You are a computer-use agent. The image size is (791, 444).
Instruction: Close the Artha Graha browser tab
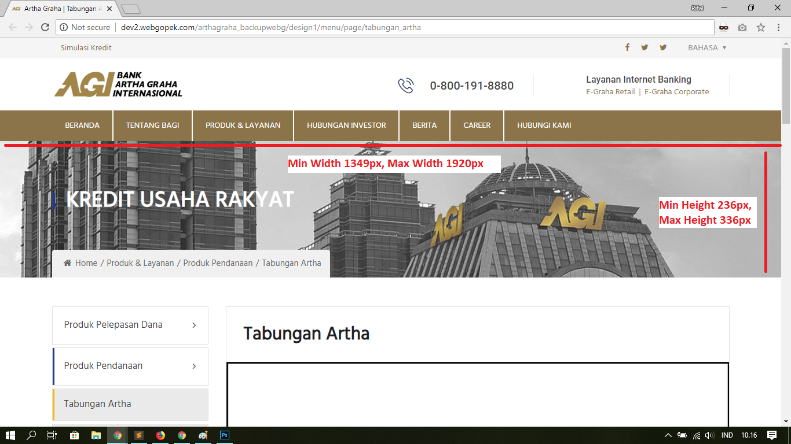pyautogui.click(x=109, y=9)
